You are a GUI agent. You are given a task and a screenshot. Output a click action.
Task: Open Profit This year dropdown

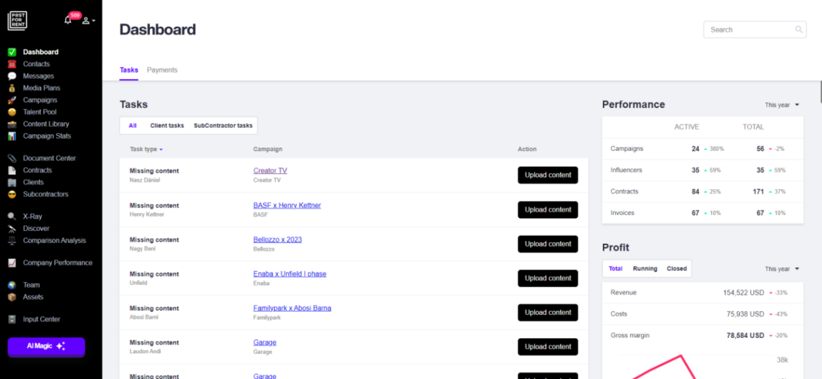tap(782, 269)
